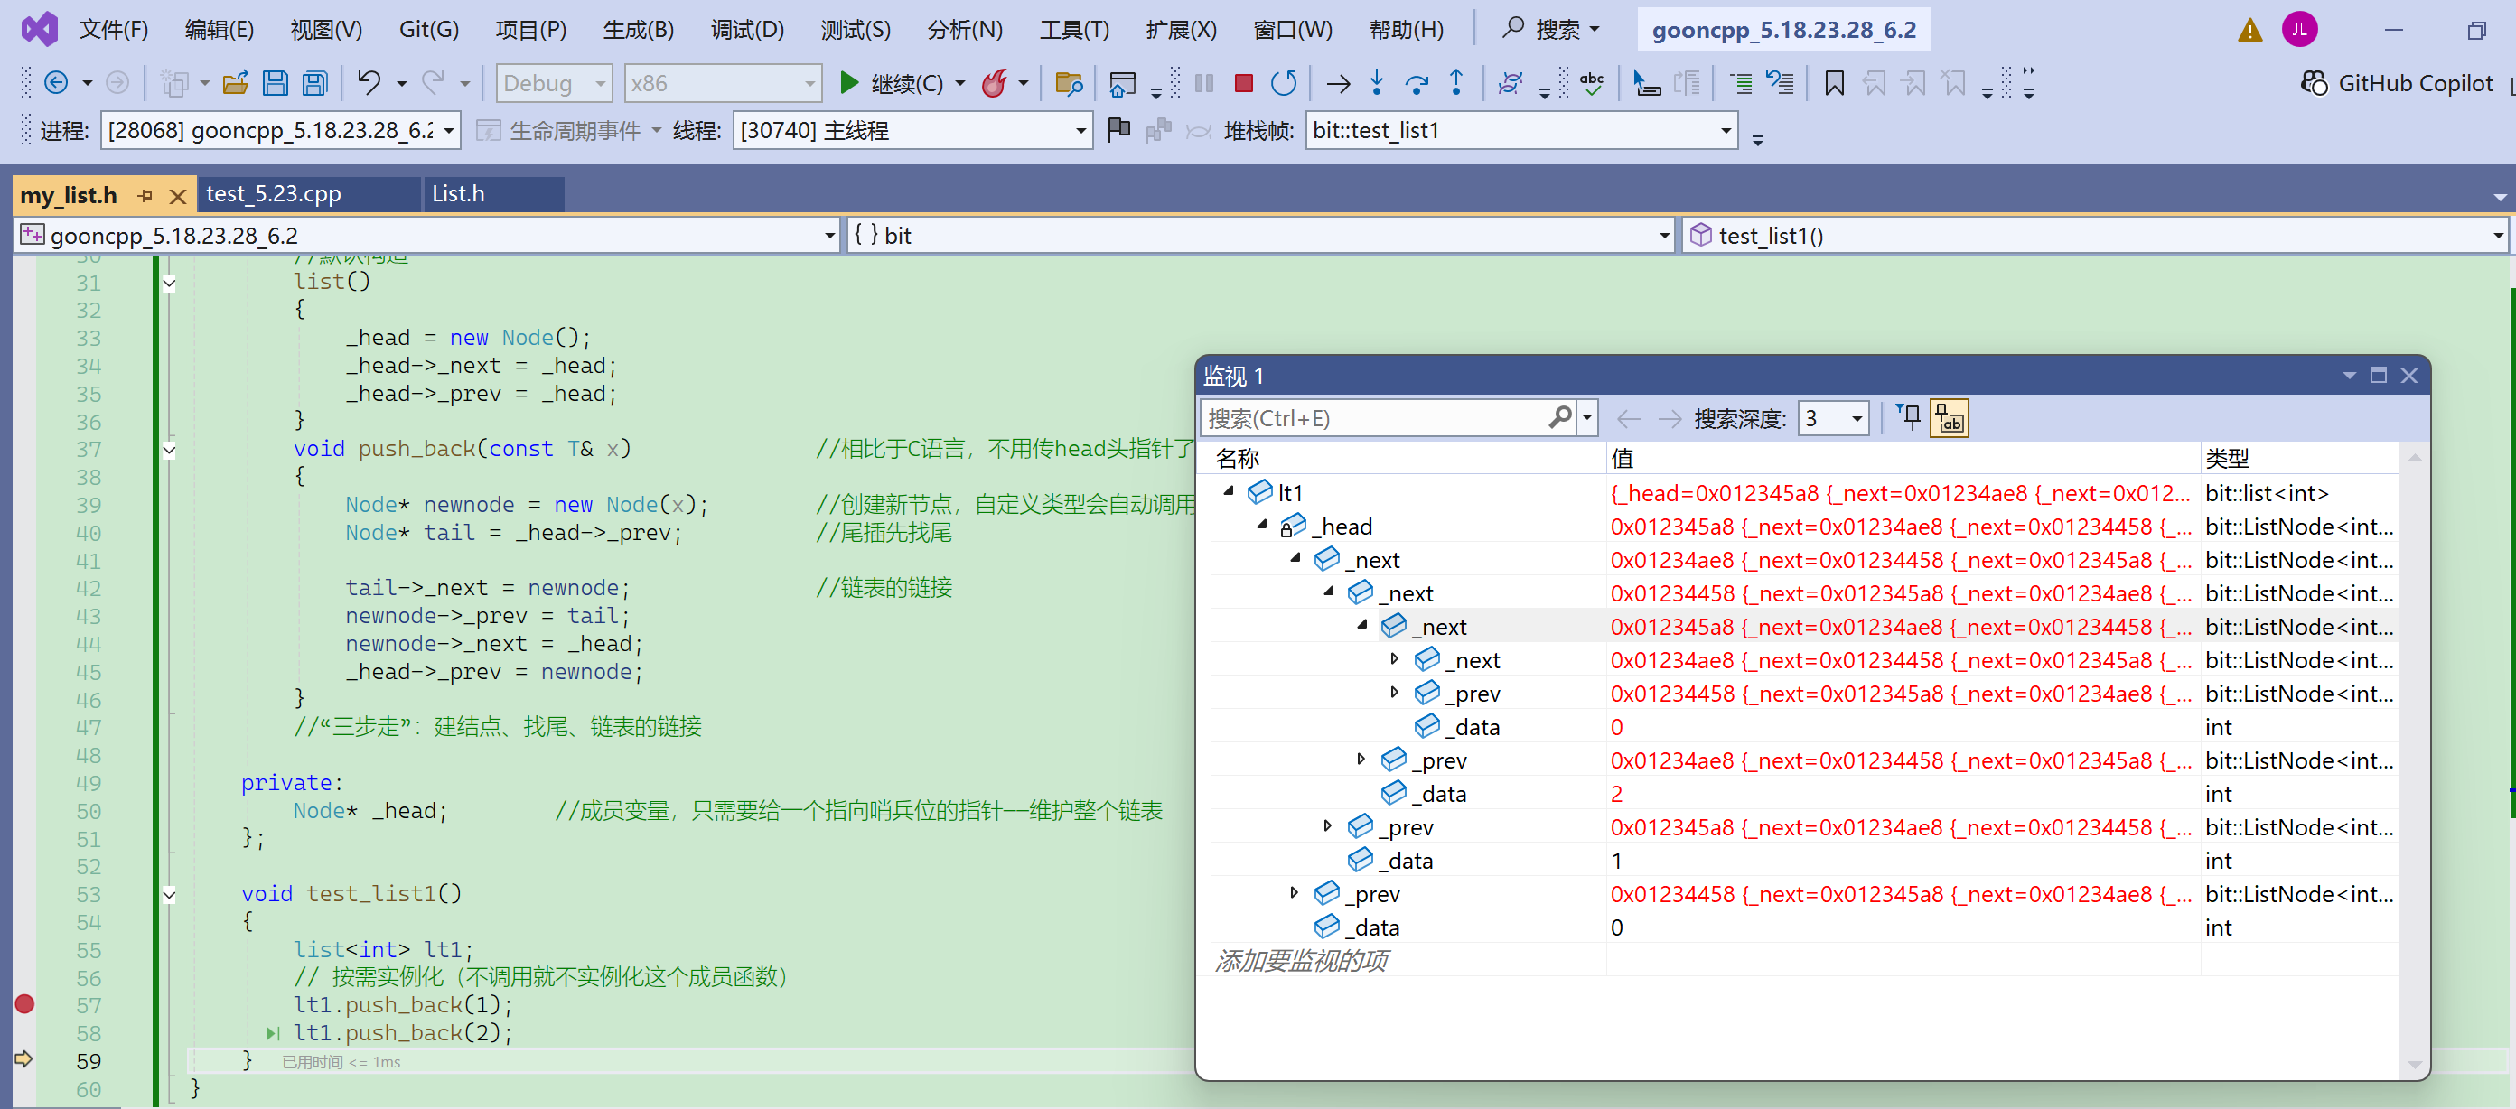The height and width of the screenshot is (1109, 2516).
Task: Click the Step Into arrow icon
Action: 1376,83
